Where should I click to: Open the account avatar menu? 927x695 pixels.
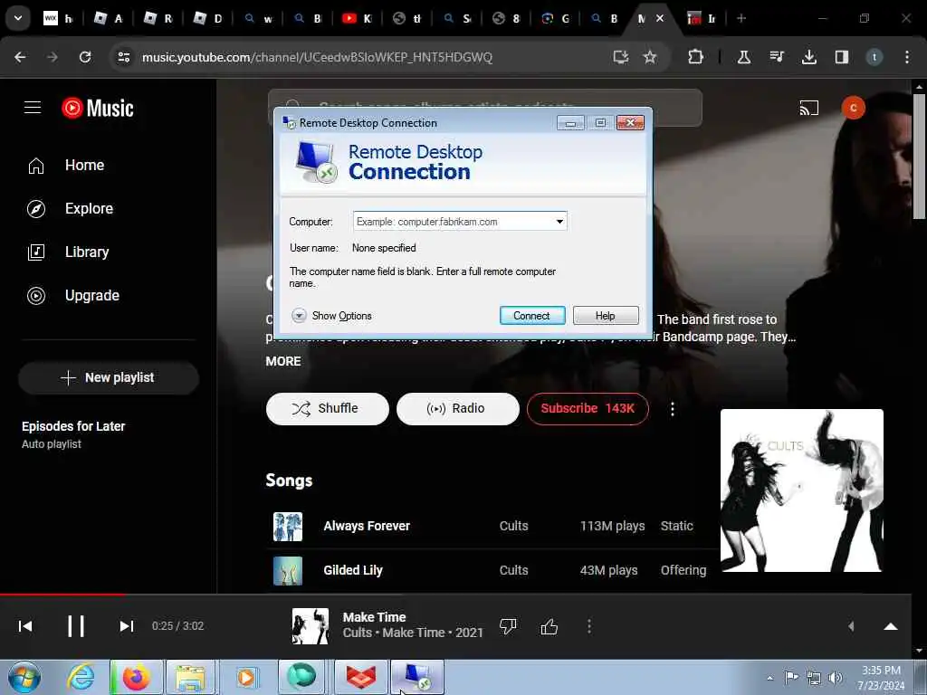[853, 109]
